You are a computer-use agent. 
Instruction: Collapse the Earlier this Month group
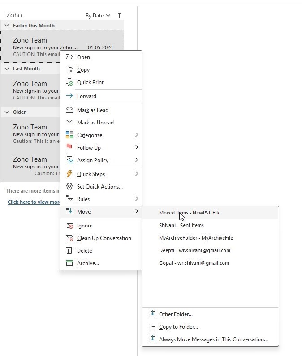[7, 26]
